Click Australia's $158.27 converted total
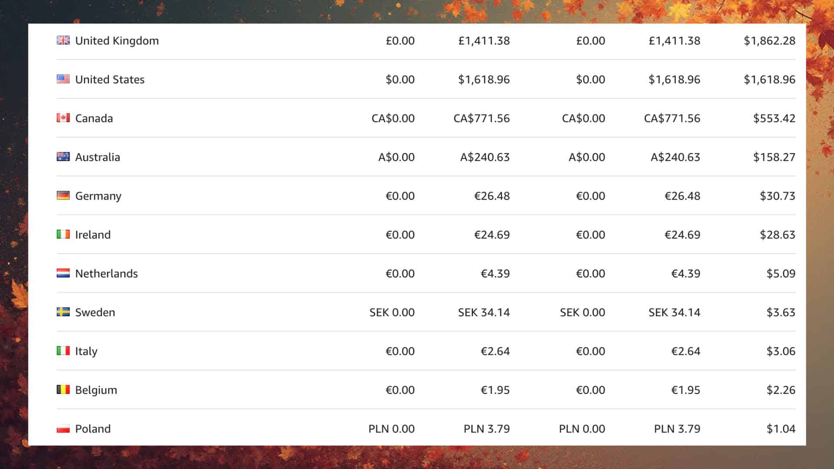 pos(774,157)
